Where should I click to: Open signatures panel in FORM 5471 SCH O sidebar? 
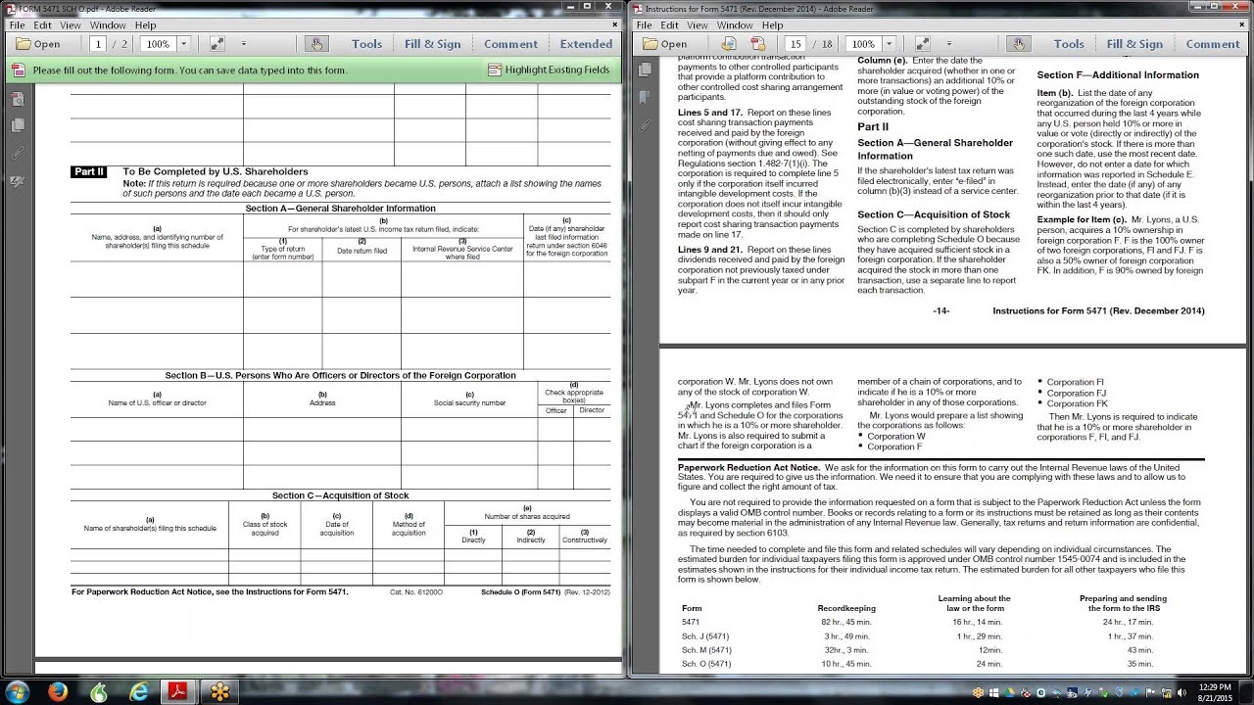click(18, 182)
